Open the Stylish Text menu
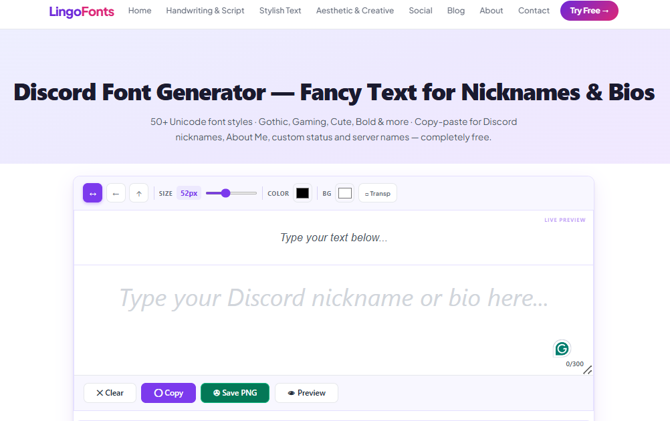The width and height of the screenshot is (670, 421). tap(280, 11)
